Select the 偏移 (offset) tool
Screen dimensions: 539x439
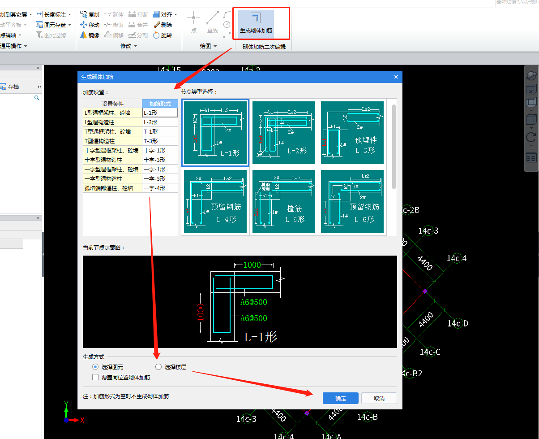tap(114, 35)
